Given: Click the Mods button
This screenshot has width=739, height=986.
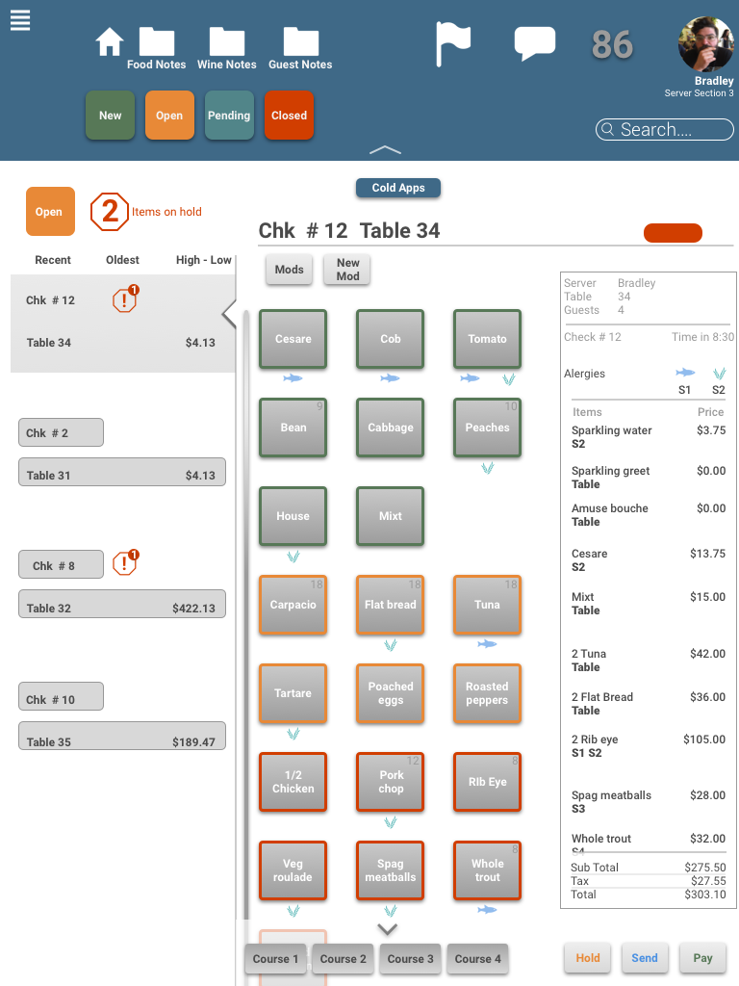Looking at the screenshot, I should (289, 270).
